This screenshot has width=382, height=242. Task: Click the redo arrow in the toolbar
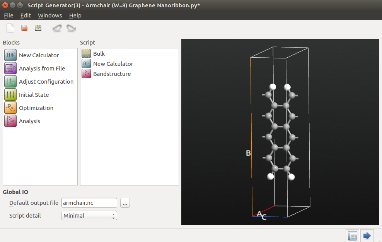(x=71, y=28)
